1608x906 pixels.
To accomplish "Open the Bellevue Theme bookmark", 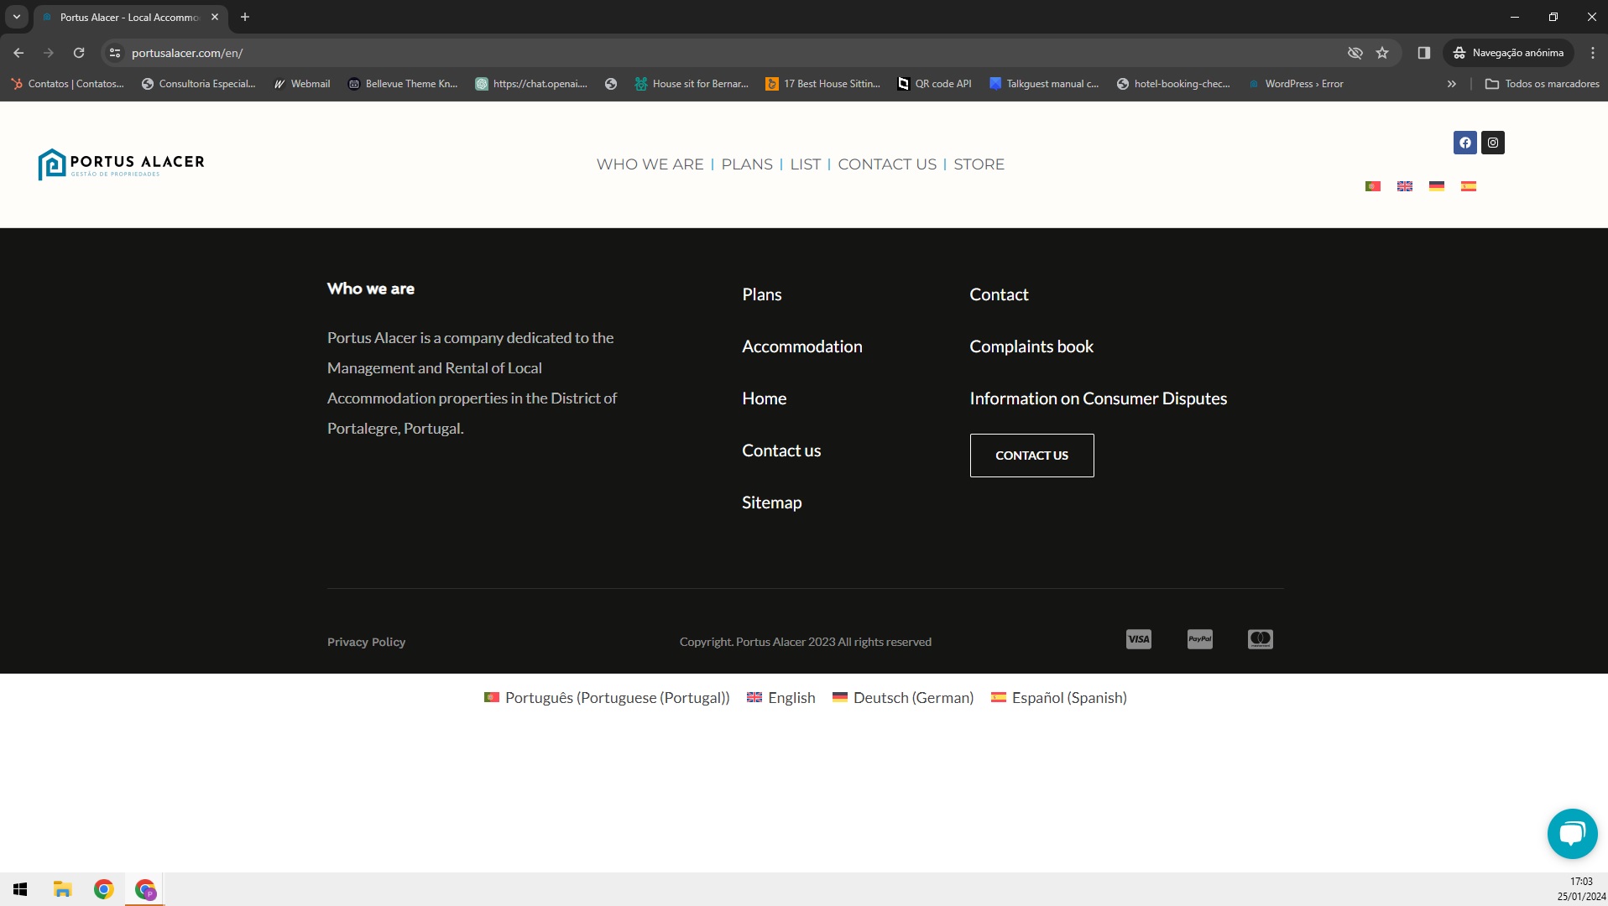I will point(403,84).
